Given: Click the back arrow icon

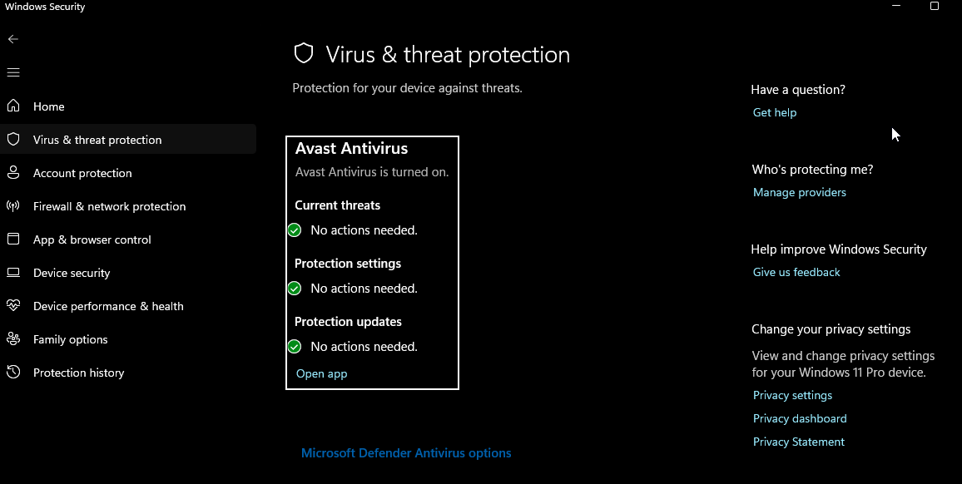Looking at the screenshot, I should (x=13, y=39).
